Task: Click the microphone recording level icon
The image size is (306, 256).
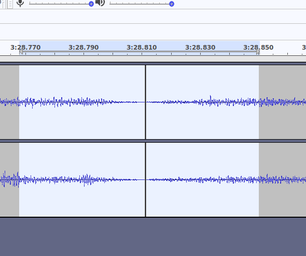Action: coord(20,3)
